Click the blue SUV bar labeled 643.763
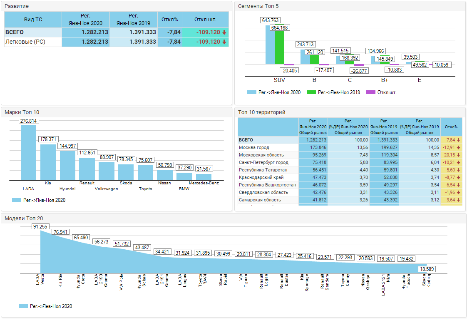 tap(270, 45)
